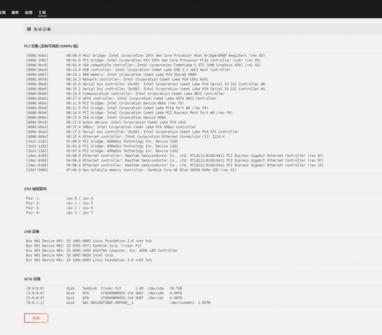The width and height of the screenshot is (382, 335).
Task: Select the 工具 menu tab
Action: [42, 13]
